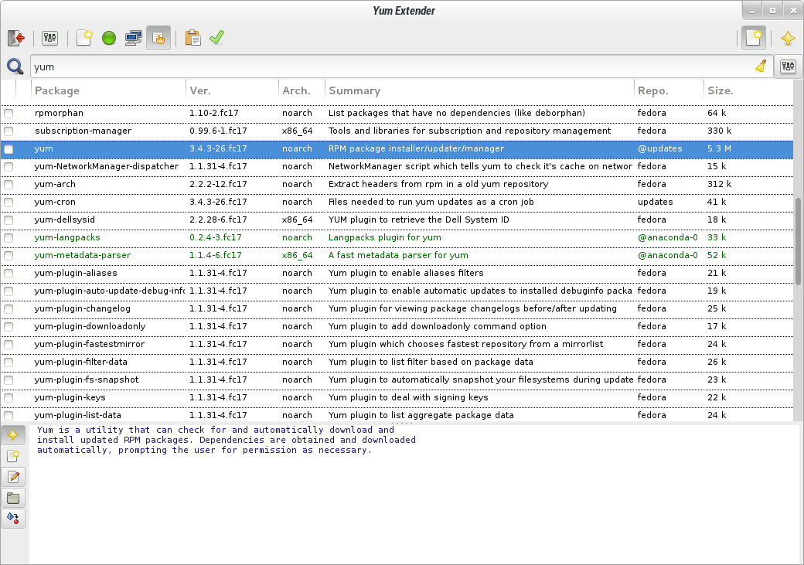Screen dimensions: 804x565
Task: Show updates with starred document icon
Action: [x=84, y=38]
